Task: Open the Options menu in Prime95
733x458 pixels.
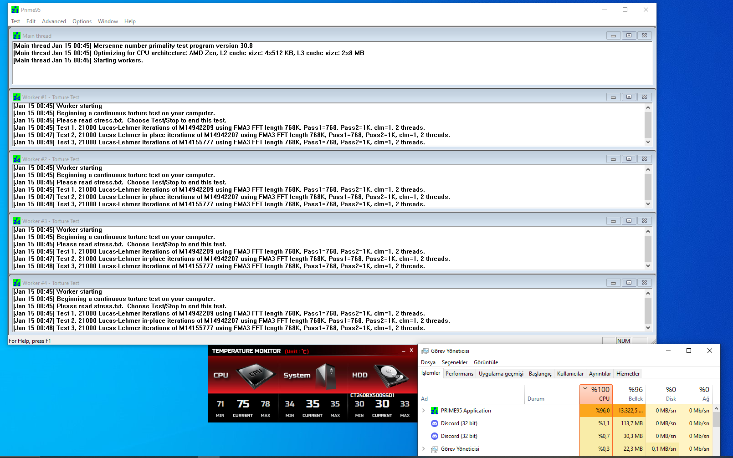Action: coord(82,21)
